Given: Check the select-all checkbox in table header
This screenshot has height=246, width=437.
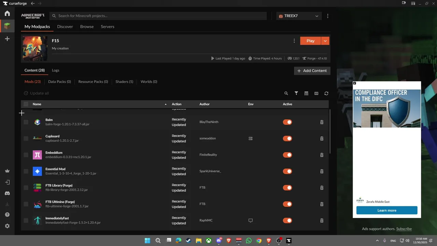Looking at the screenshot, I should (x=26, y=104).
